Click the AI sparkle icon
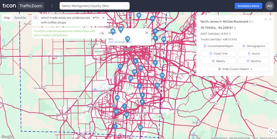Viewport: 277px width, 139px height. 35,18
